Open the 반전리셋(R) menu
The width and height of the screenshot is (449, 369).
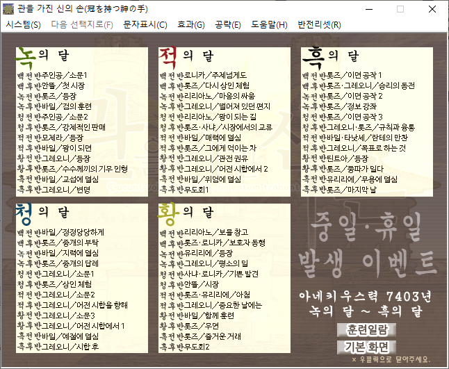click(319, 24)
